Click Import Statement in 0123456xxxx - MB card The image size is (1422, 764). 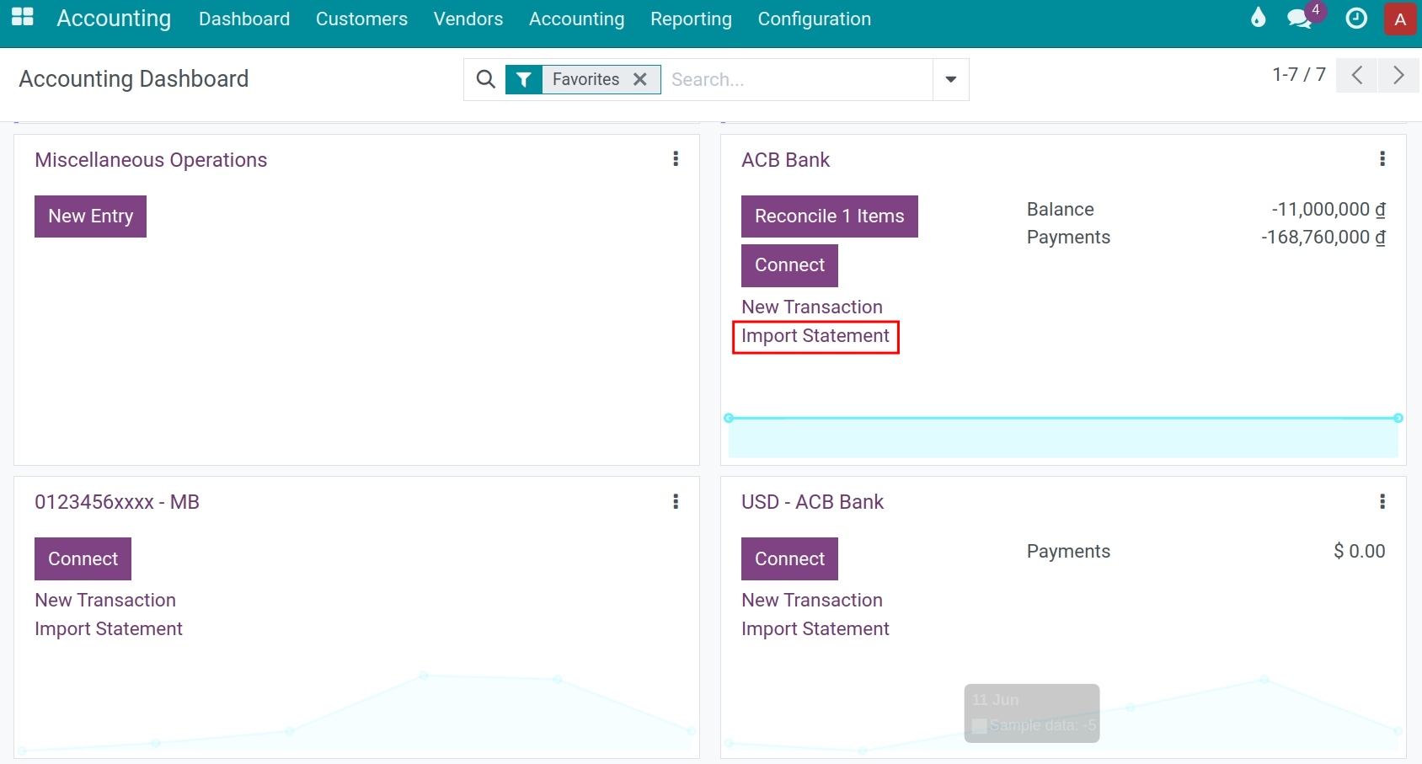(109, 629)
